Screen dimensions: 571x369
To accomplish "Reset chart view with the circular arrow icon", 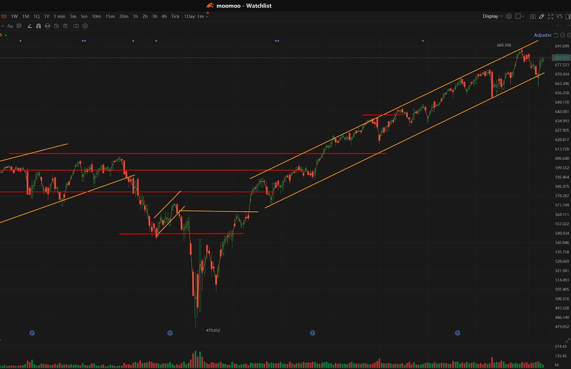I will pos(556,35).
